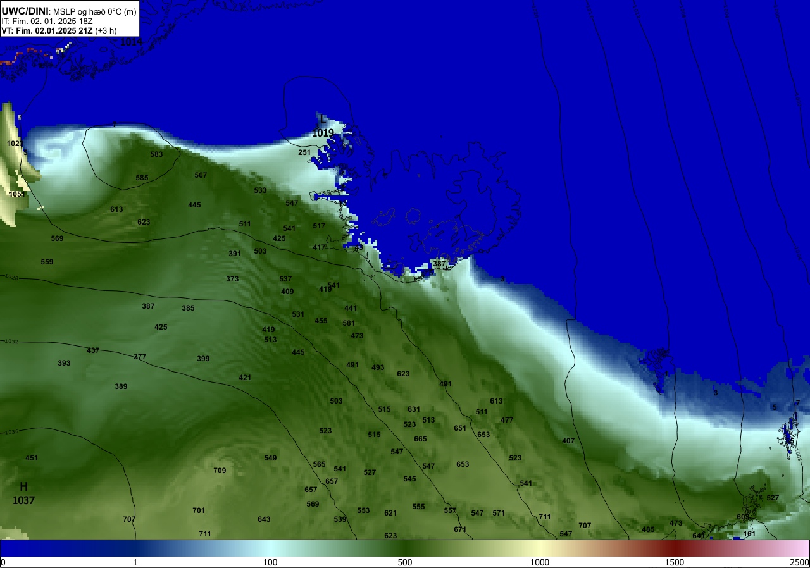Click the 1000 label on the color scale

tap(540, 562)
